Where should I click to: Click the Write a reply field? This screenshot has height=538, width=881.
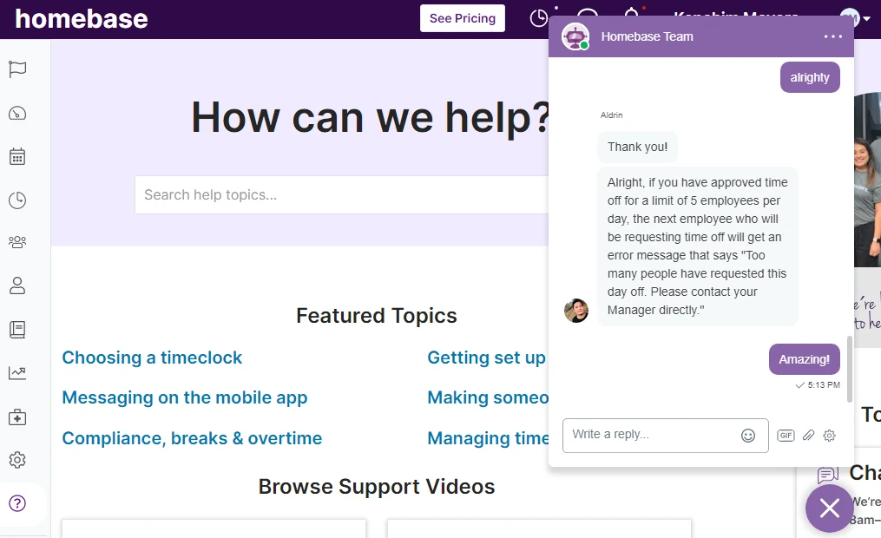pos(665,436)
